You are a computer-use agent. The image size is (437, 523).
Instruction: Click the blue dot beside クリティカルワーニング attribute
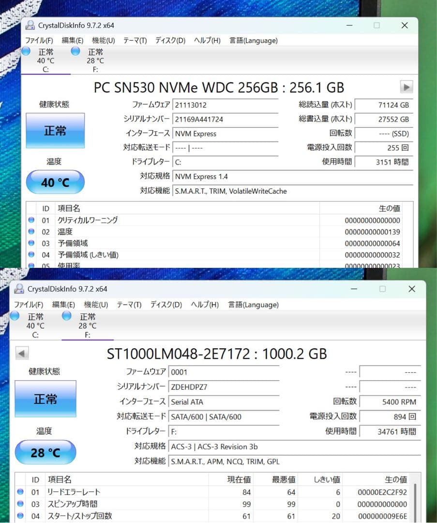pos(30,220)
